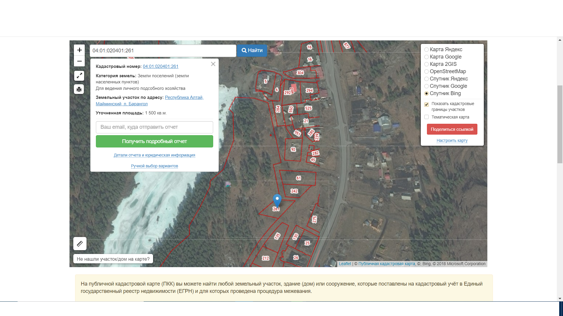The height and width of the screenshot is (316, 563).
Task: Select Спутник Google map layer
Action: (x=427, y=86)
